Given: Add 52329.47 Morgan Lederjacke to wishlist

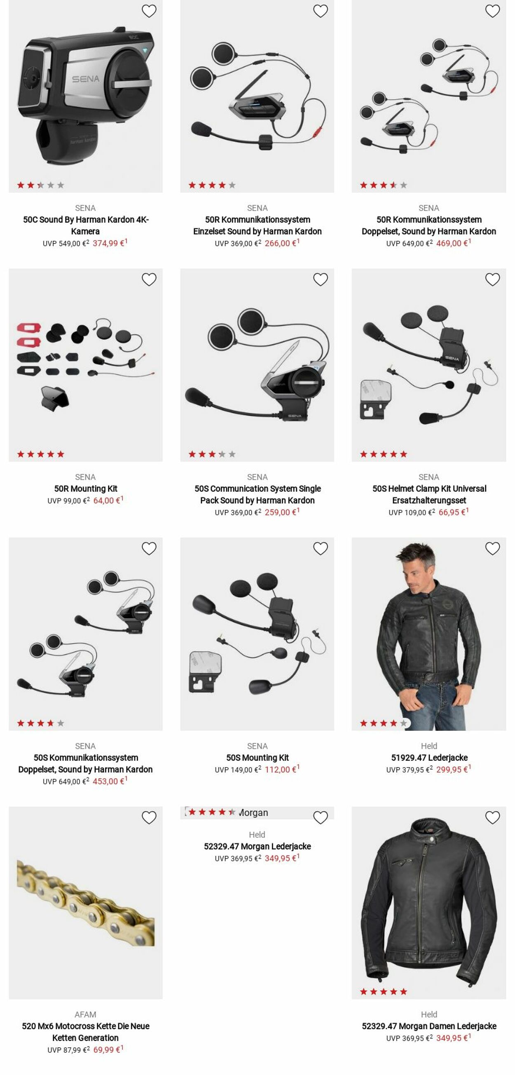Looking at the screenshot, I should click(320, 818).
